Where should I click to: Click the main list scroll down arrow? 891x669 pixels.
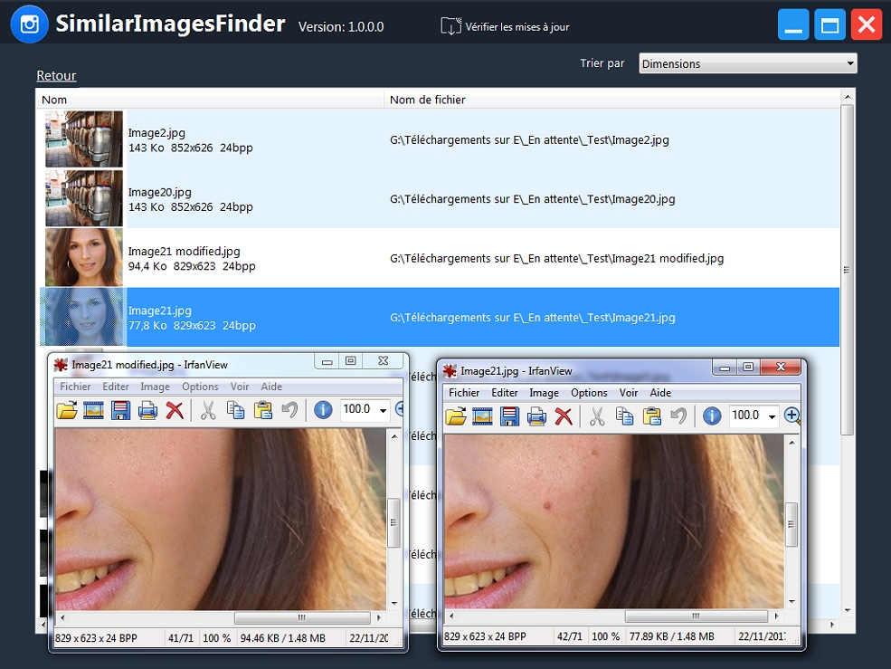point(847,610)
